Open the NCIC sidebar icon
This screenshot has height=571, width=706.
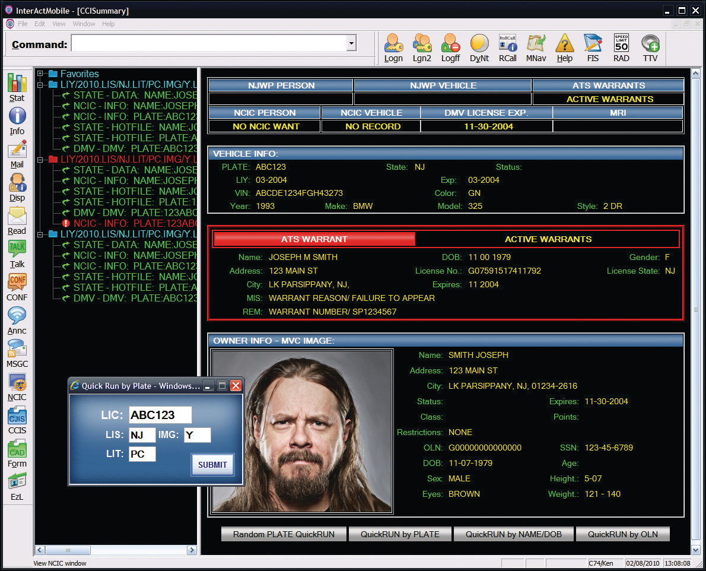point(17,385)
